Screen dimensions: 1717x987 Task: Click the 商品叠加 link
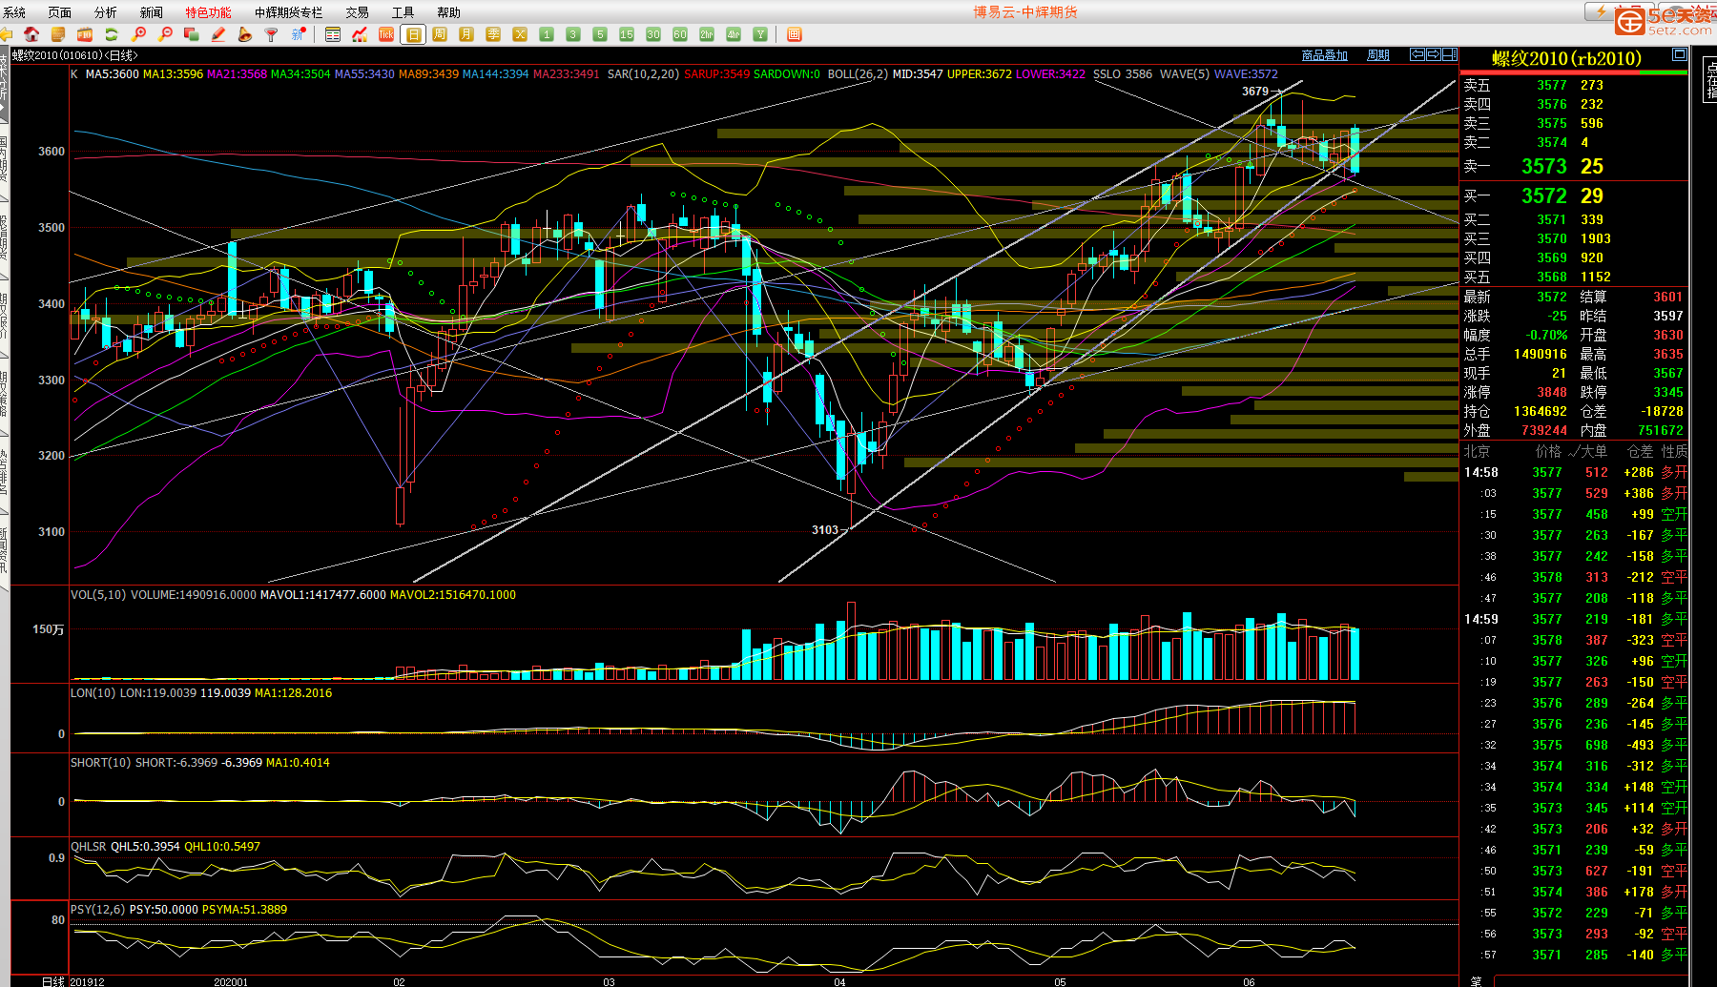1325,55
